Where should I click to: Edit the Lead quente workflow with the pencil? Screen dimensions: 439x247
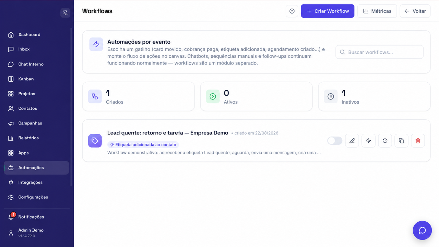point(352,141)
